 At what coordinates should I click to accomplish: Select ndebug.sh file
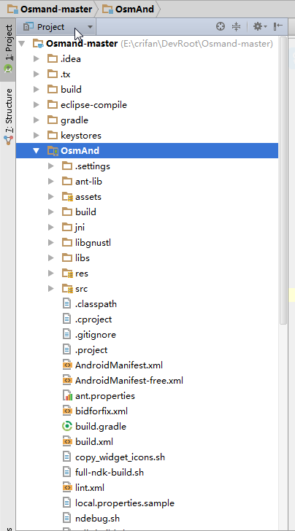[x=98, y=518]
